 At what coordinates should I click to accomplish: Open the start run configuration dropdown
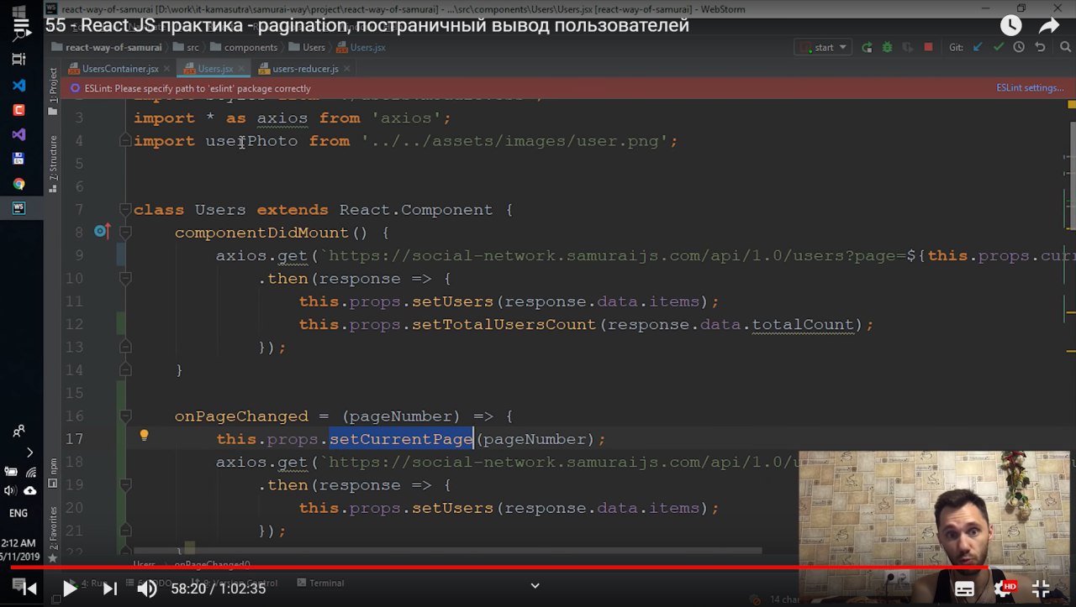(823, 47)
